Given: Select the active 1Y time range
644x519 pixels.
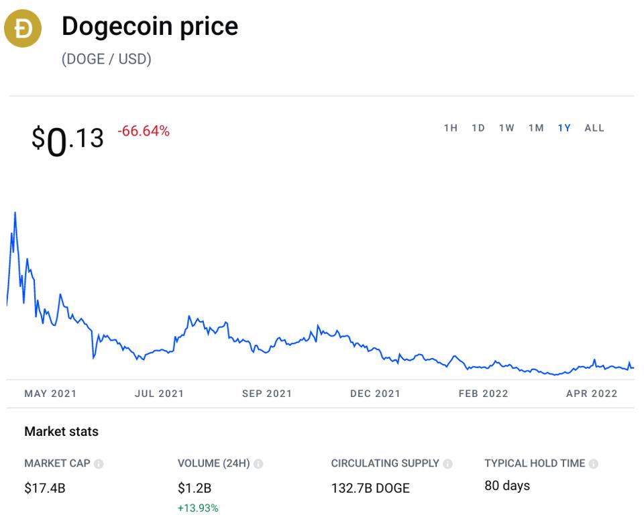Looking at the screenshot, I should 564,127.
